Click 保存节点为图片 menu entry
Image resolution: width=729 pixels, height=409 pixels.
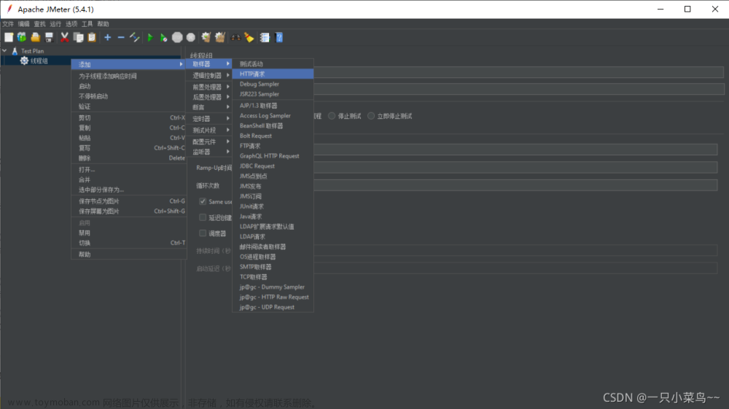pyautogui.click(x=128, y=201)
